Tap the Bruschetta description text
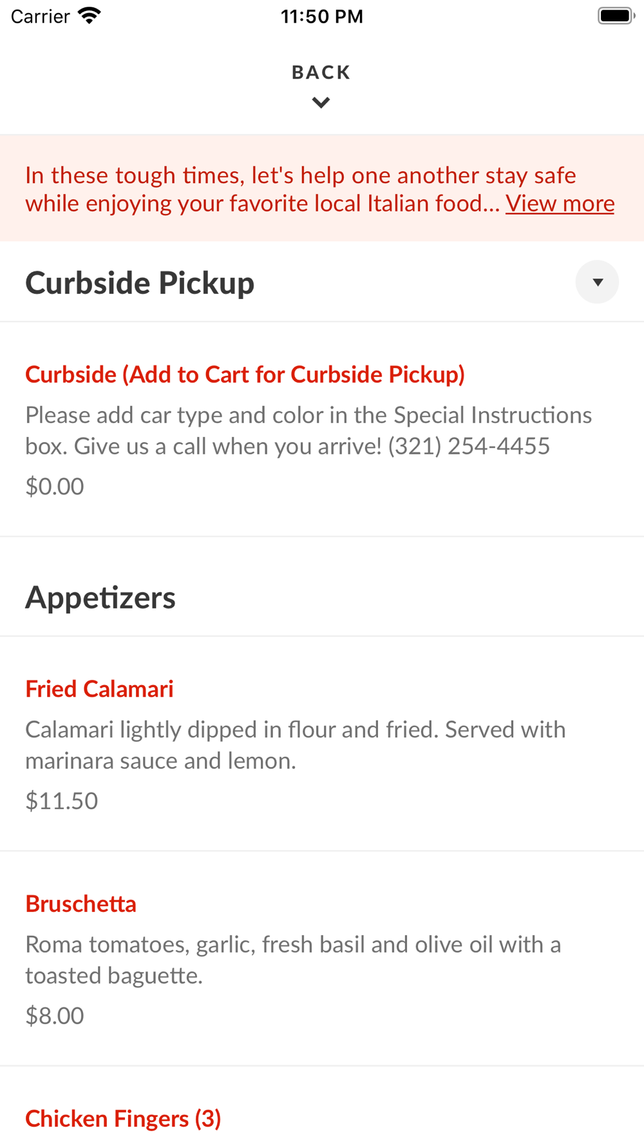644x1146 pixels. pos(293,960)
